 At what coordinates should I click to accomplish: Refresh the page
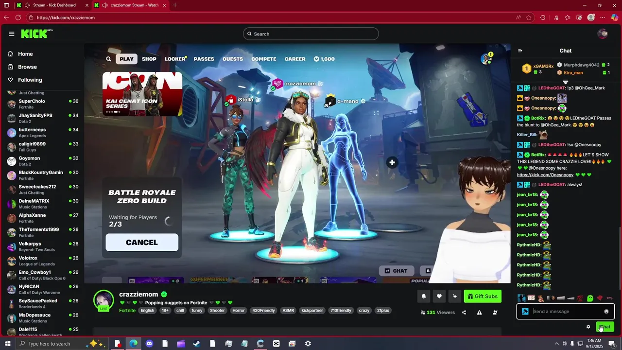point(18,17)
